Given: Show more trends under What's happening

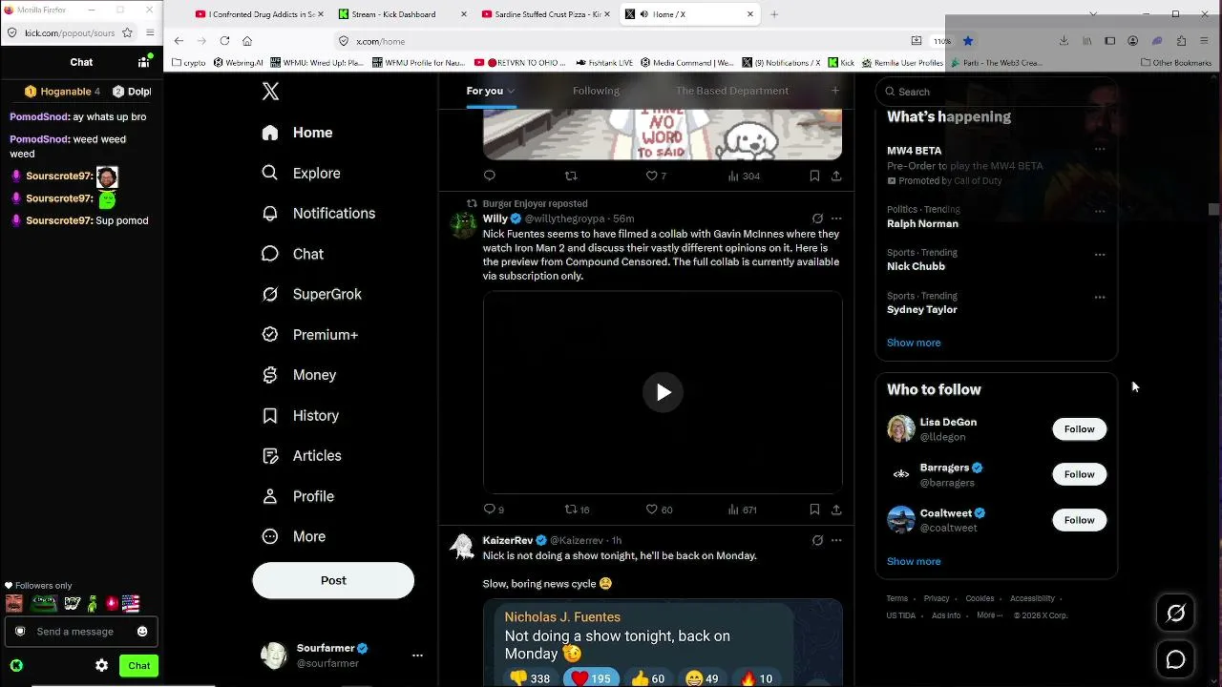Looking at the screenshot, I should click(914, 343).
